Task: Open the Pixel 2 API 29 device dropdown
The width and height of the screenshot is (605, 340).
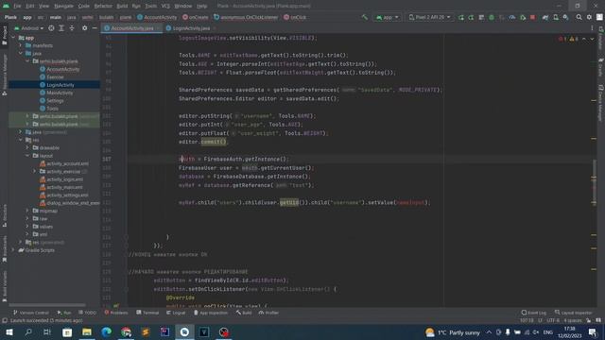Action: (x=429, y=17)
